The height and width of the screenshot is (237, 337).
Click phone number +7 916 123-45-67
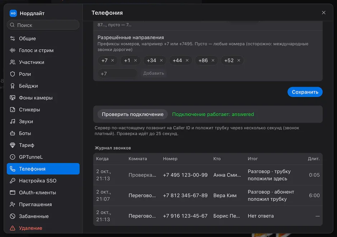(185, 216)
